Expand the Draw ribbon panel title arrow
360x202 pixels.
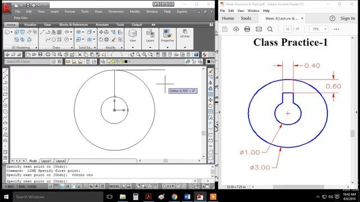pyautogui.click(x=72, y=47)
